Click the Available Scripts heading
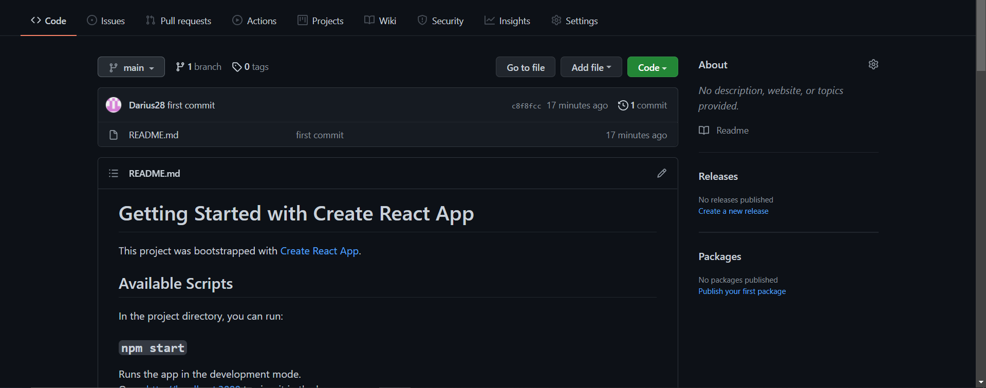This screenshot has width=986, height=388. click(x=176, y=284)
